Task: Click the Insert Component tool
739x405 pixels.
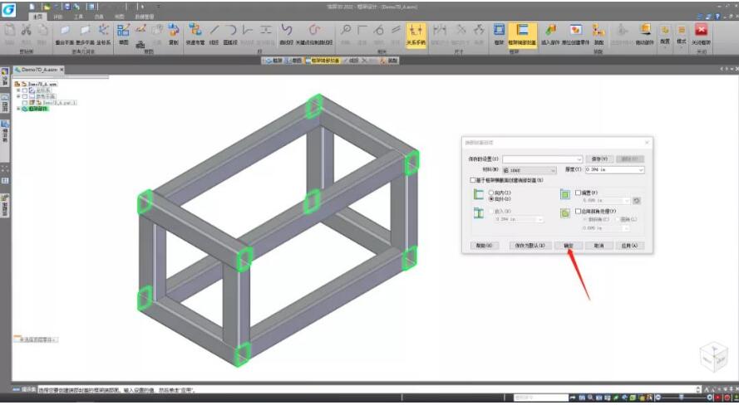Action: pyautogui.click(x=550, y=34)
